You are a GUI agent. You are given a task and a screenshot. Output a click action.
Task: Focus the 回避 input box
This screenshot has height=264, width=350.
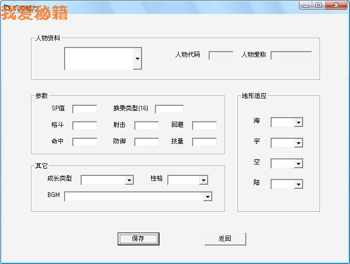click(204, 125)
